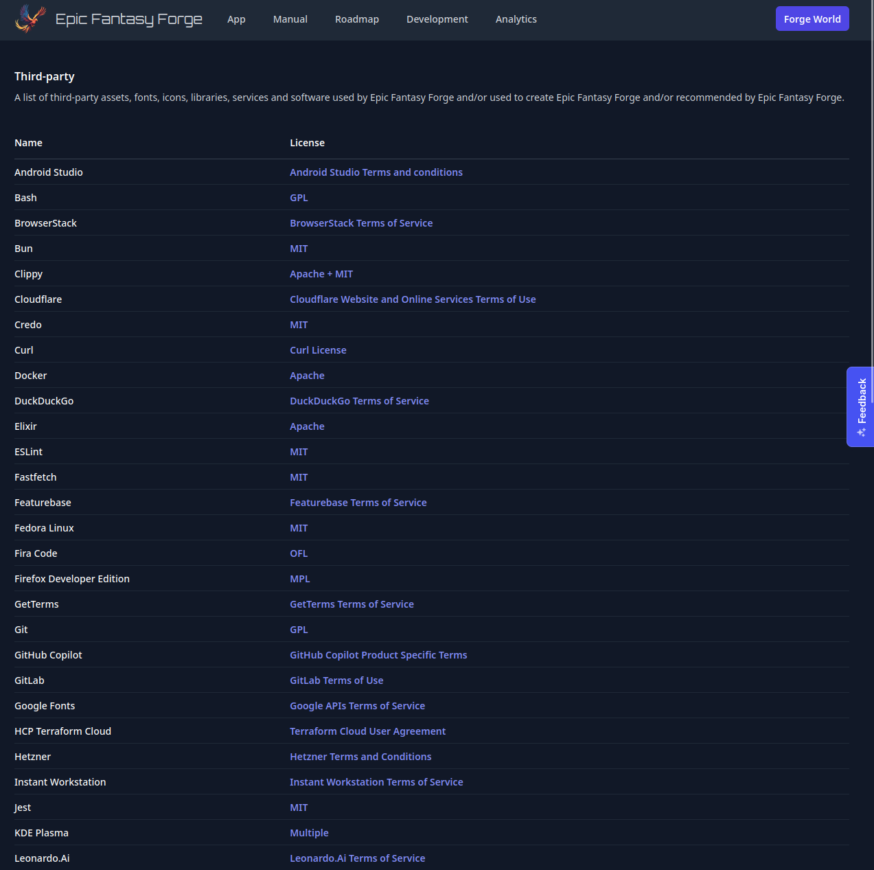Select the Android Studio name cell
Image resolution: width=874 pixels, height=870 pixels.
(x=48, y=172)
